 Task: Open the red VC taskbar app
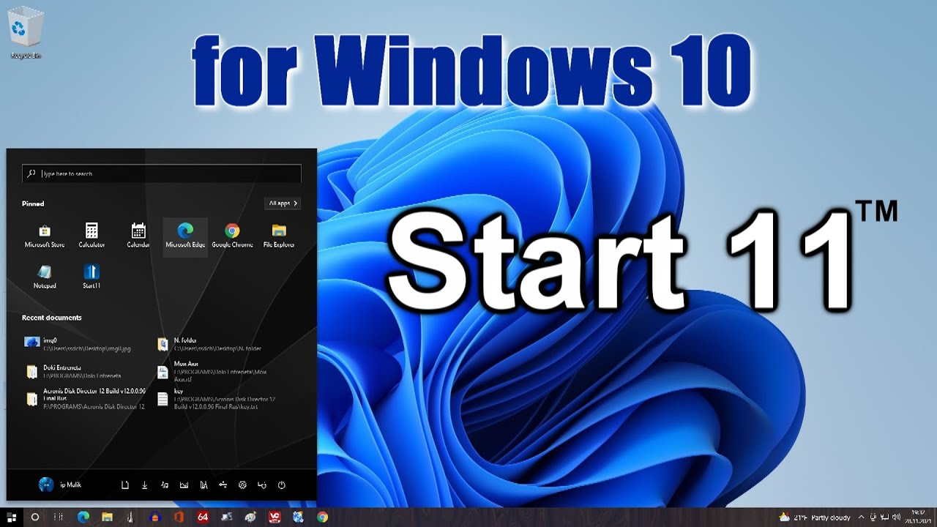coord(275,517)
